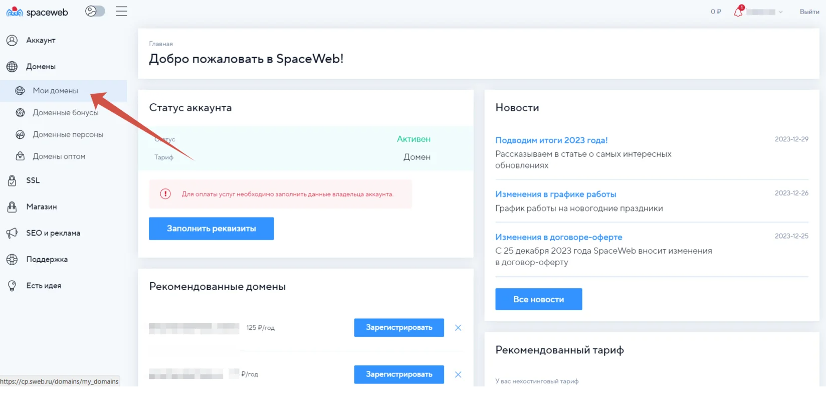Expand the user account dropdown chevron
The height and width of the screenshot is (409, 826).
pyautogui.click(x=780, y=12)
